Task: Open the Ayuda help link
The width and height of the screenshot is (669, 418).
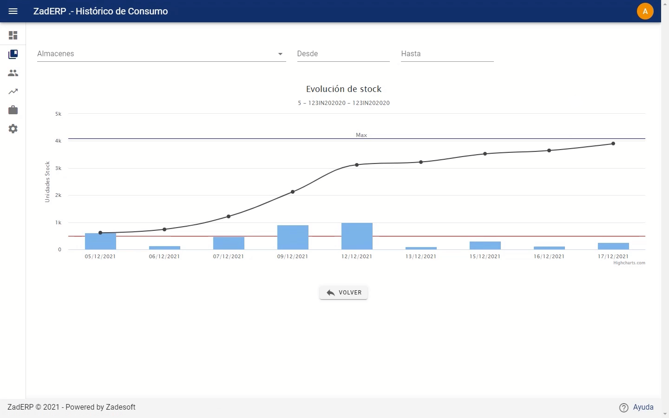Action: pyautogui.click(x=643, y=407)
